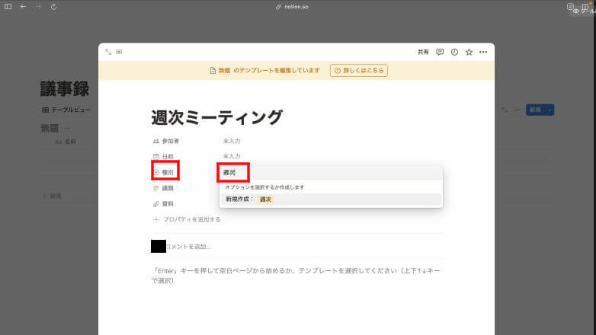The height and width of the screenshot is (335, 596).
Task: Click the blue 新規 button in background
Action: [535, 110]
